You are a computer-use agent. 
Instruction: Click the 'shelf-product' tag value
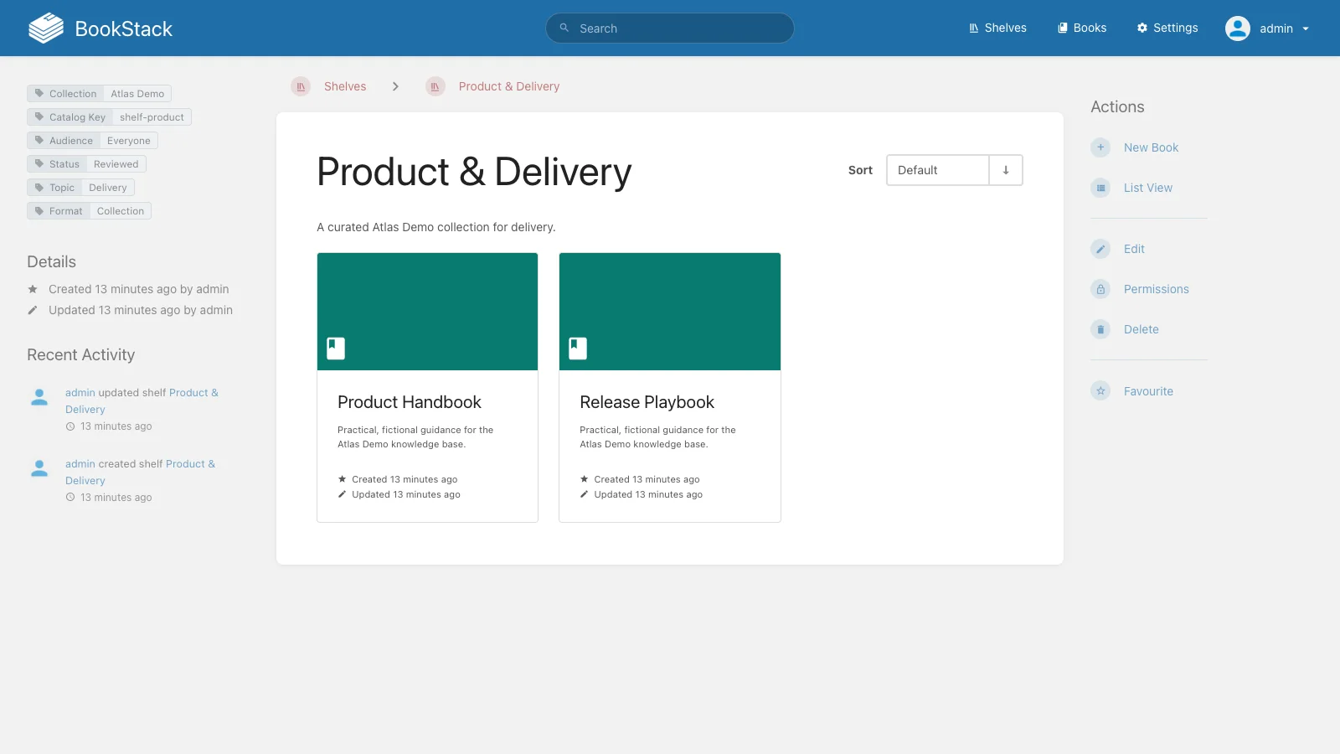tap(152, 117)
